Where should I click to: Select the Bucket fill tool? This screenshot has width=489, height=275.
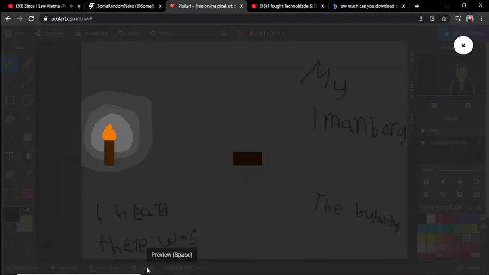(10, 119)
